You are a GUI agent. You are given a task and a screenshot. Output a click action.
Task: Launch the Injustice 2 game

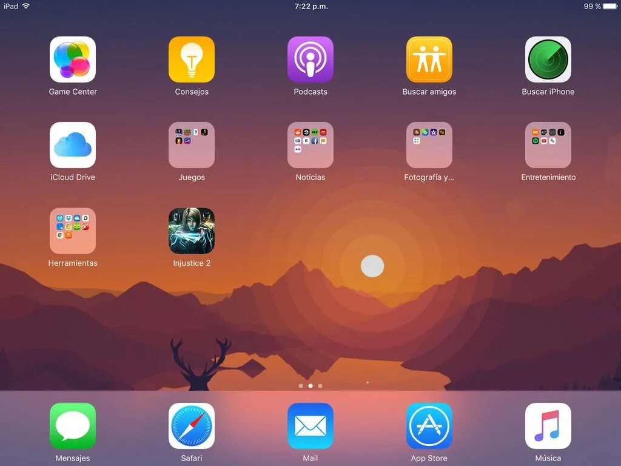pos(191,231)
